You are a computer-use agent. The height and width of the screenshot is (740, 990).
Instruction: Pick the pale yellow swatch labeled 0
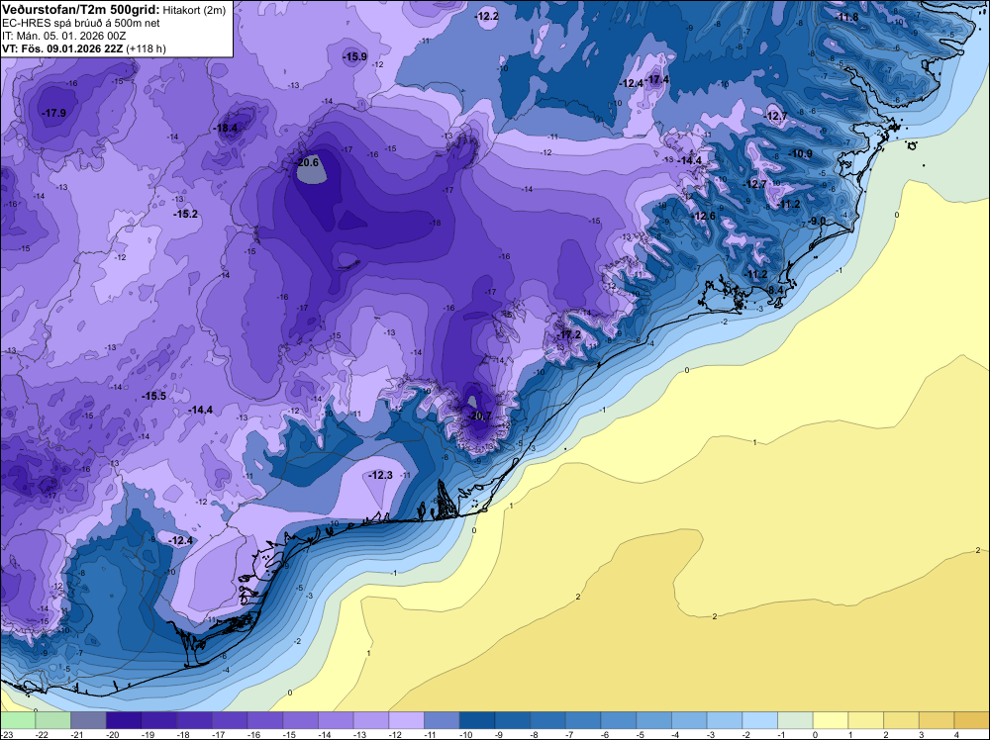831,720
